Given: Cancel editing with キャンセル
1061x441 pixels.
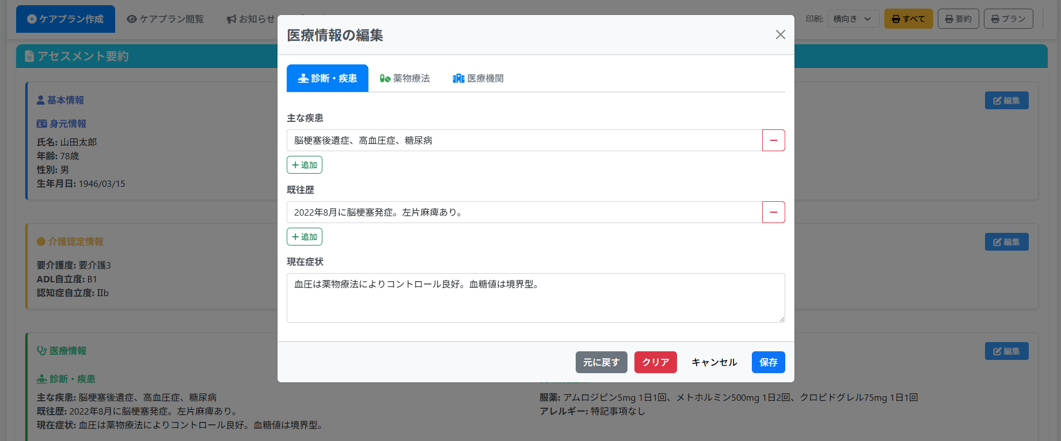Looking at the screenshot, I should (x=714, y=362).
